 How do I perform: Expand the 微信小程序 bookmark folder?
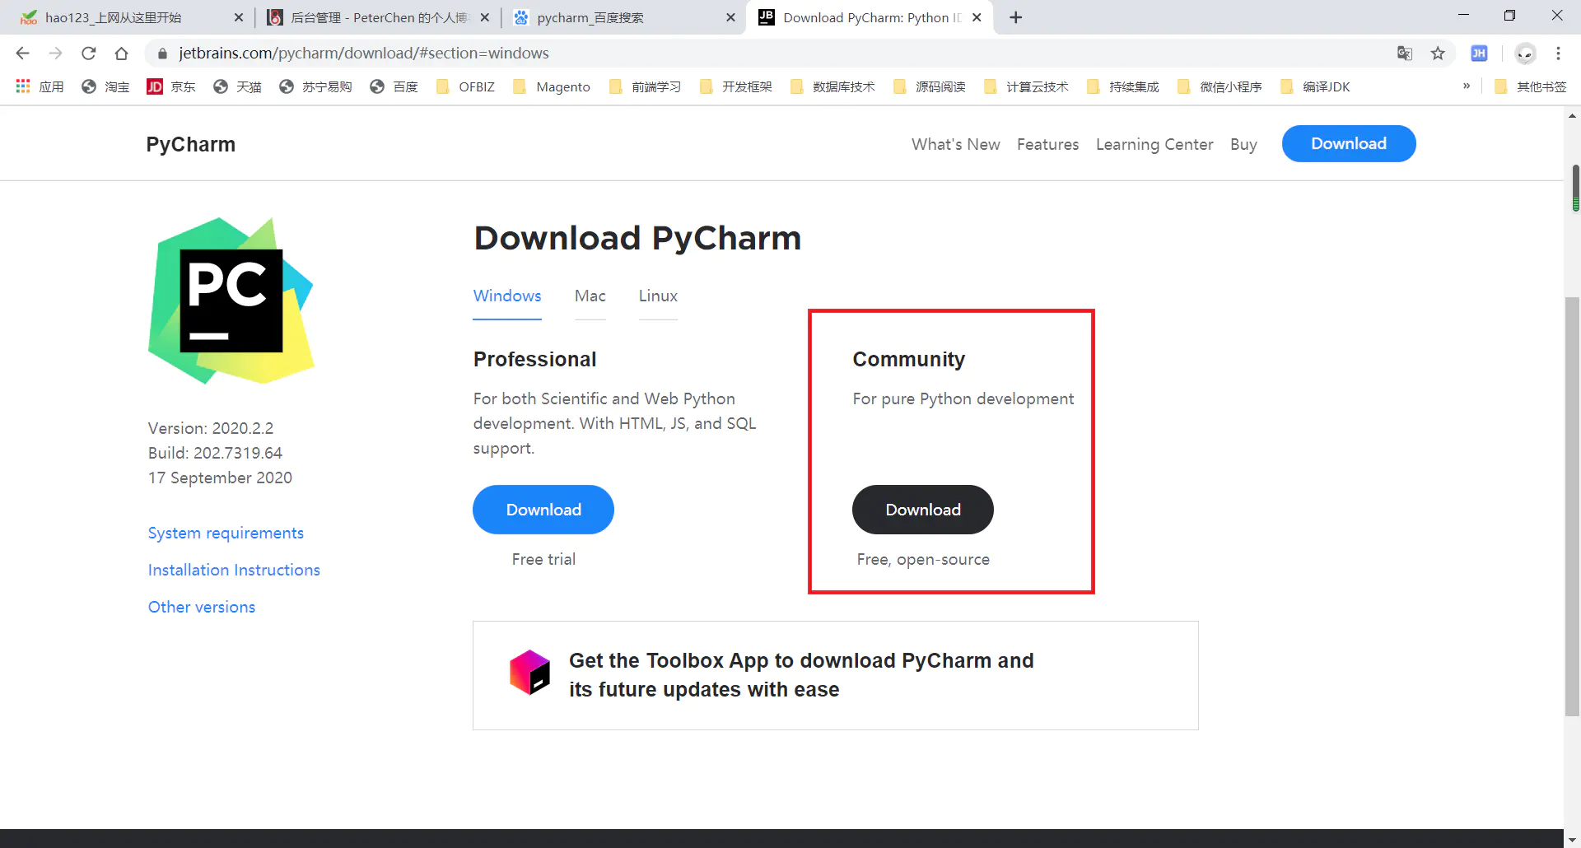[1220, 86]
